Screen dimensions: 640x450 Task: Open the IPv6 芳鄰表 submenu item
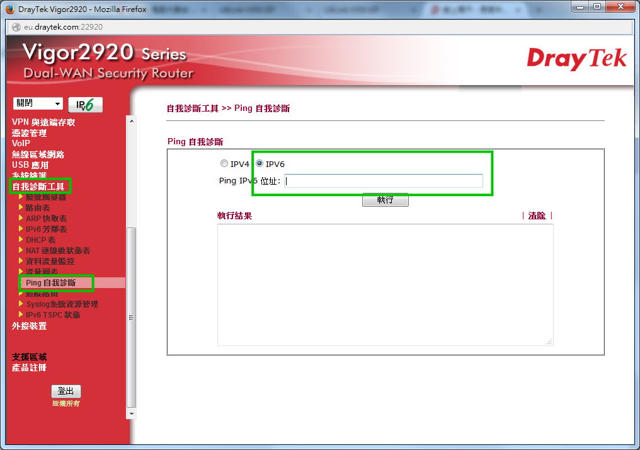coord(46,229)
